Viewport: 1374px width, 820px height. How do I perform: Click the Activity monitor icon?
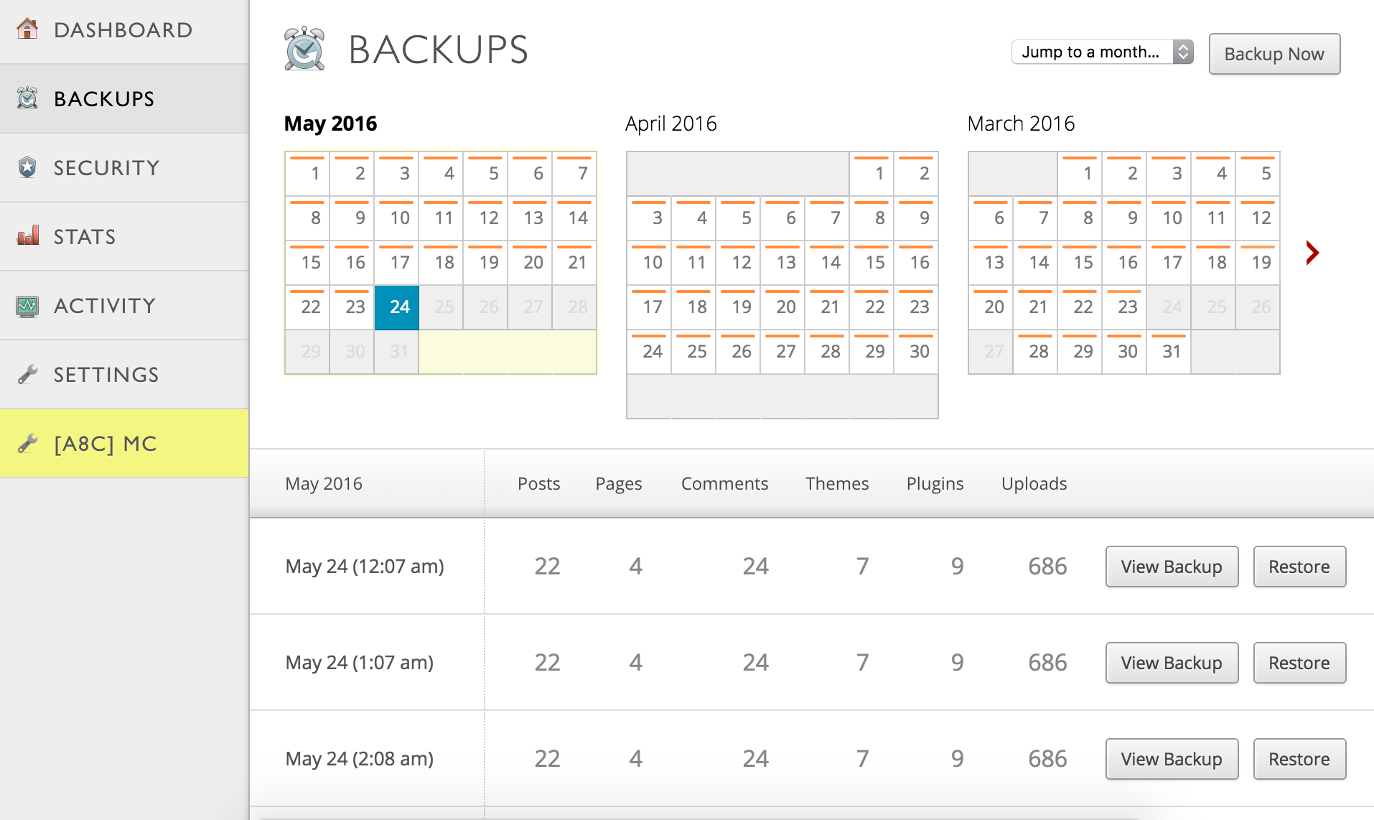(x=27, y=306)
